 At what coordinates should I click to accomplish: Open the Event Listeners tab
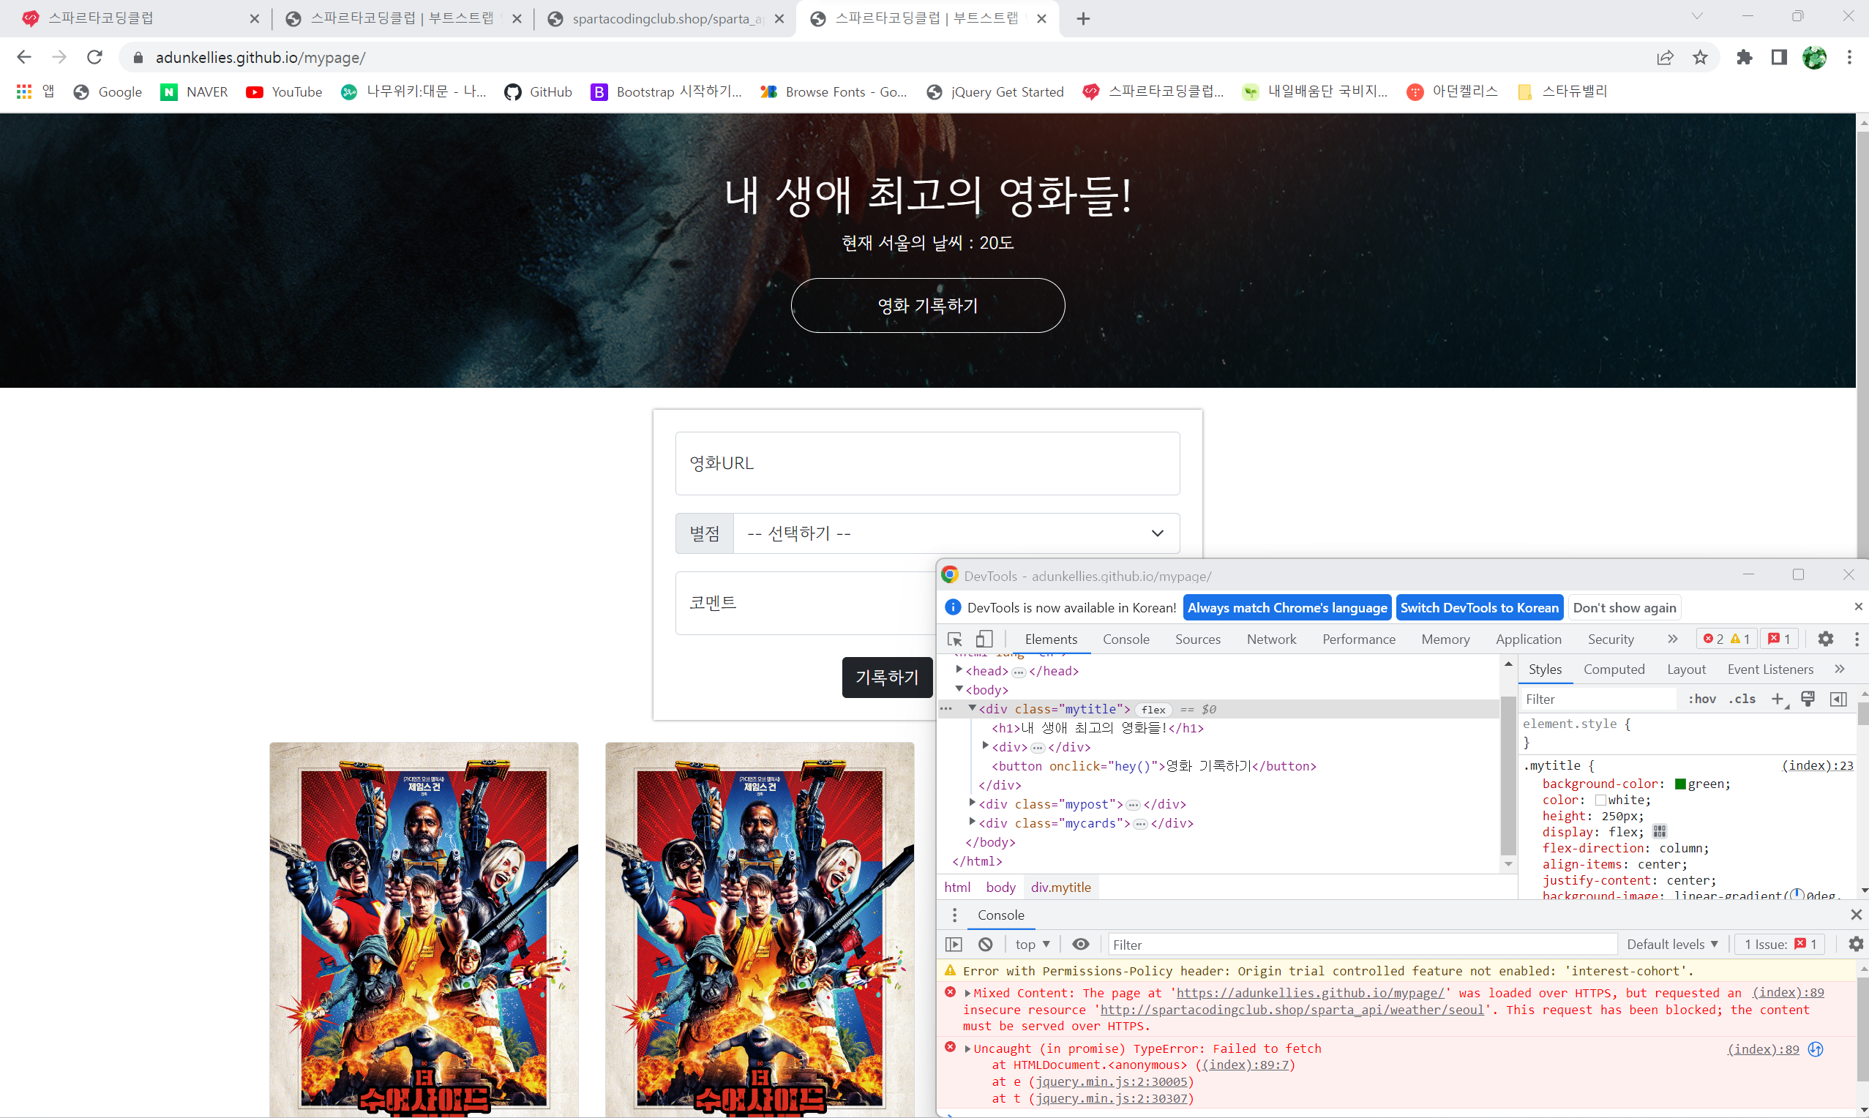coord(1770,669)
